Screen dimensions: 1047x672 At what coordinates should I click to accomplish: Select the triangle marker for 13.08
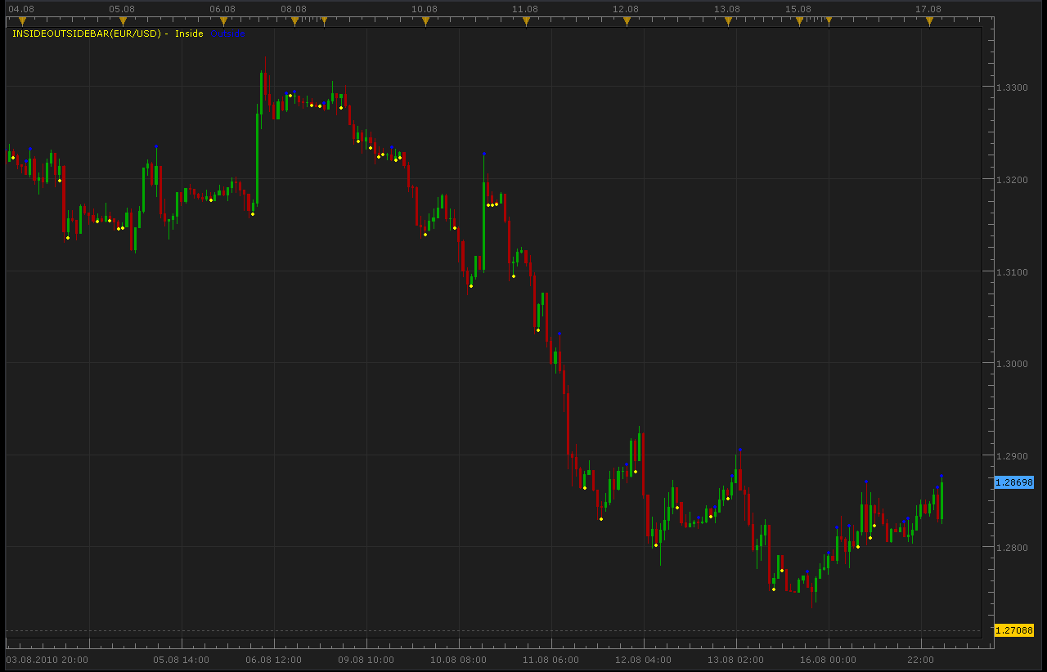(x=727, y=20)
